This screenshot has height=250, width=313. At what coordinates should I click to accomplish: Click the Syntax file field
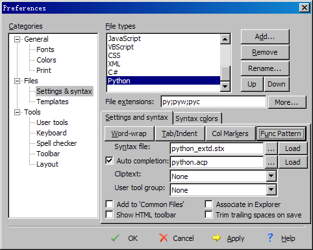[x=217, y=148]
